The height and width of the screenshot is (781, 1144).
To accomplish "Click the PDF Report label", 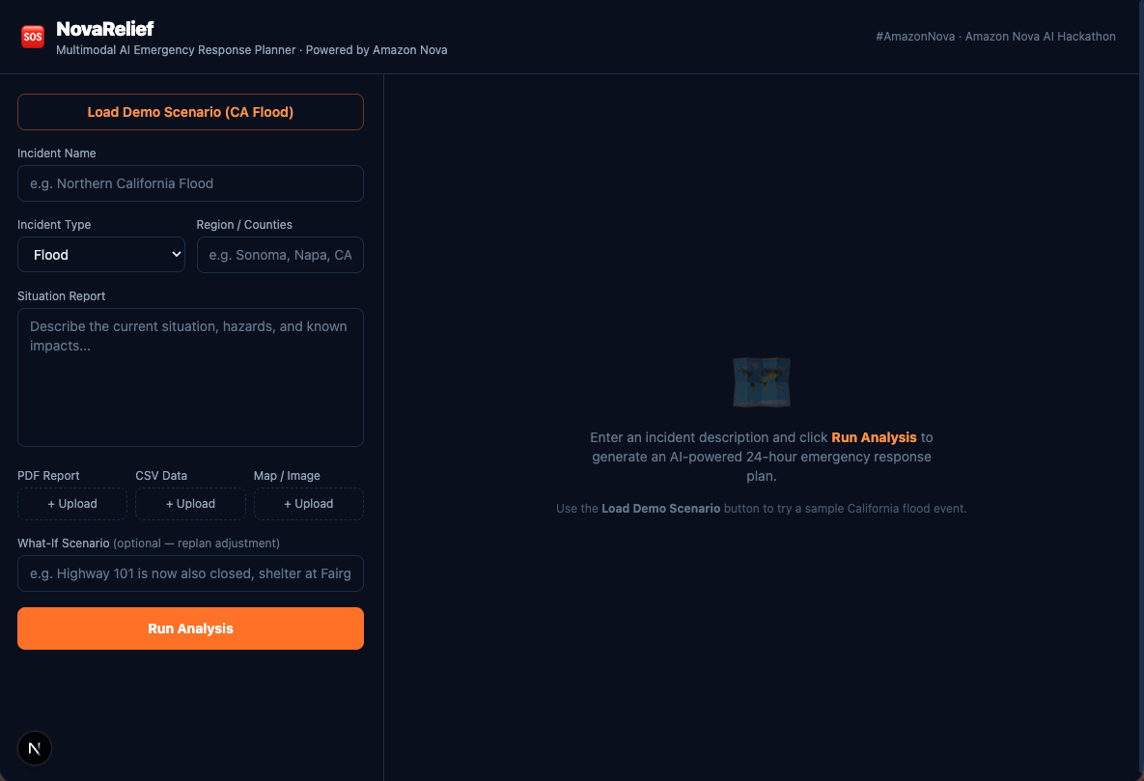I will coord(48,476).
